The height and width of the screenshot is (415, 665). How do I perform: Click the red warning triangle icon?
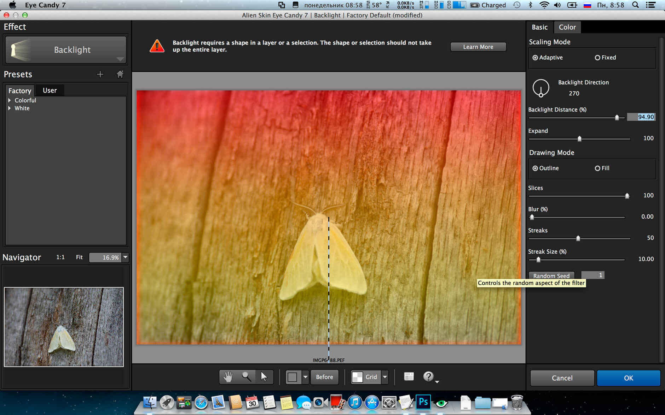[x=157, y=46]
